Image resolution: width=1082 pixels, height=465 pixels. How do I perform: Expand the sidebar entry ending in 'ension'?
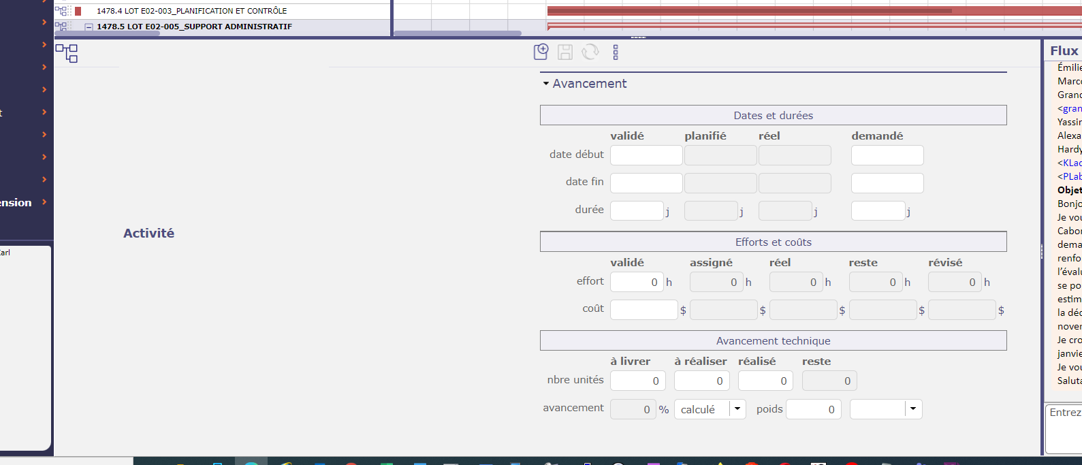[x=44, y=202]
